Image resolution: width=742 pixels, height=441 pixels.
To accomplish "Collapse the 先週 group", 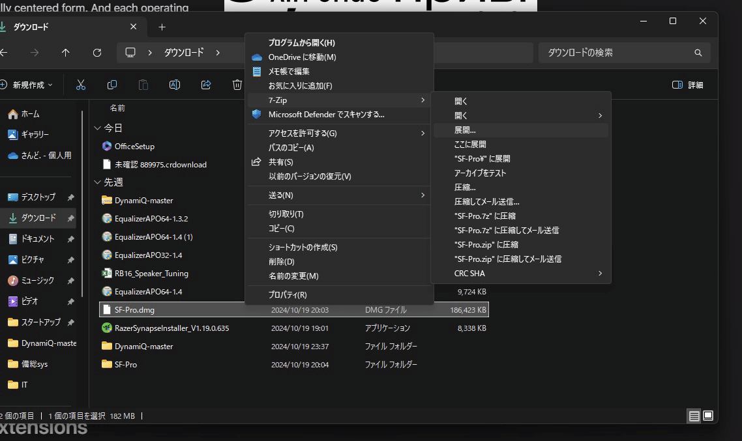I will point(98,182).
